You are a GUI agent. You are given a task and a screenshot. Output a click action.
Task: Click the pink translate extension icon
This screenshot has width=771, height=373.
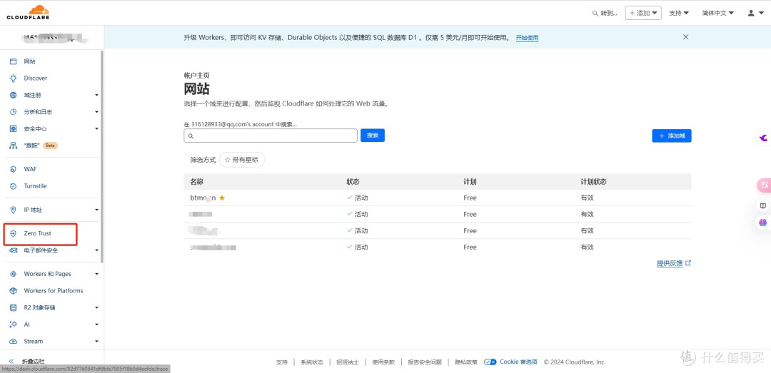(764, 185)
